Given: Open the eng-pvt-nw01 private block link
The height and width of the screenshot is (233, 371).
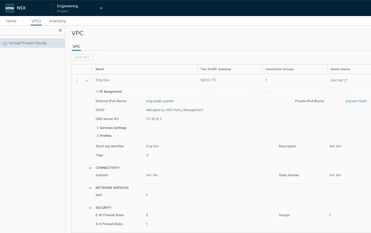Looking at the screenshot, I should tap(356, 101).
